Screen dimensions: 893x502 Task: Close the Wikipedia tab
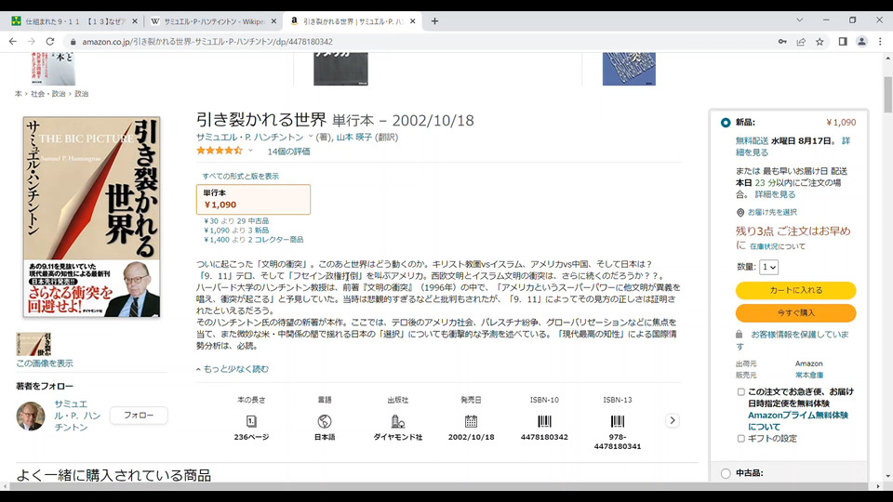pos(273,21)
